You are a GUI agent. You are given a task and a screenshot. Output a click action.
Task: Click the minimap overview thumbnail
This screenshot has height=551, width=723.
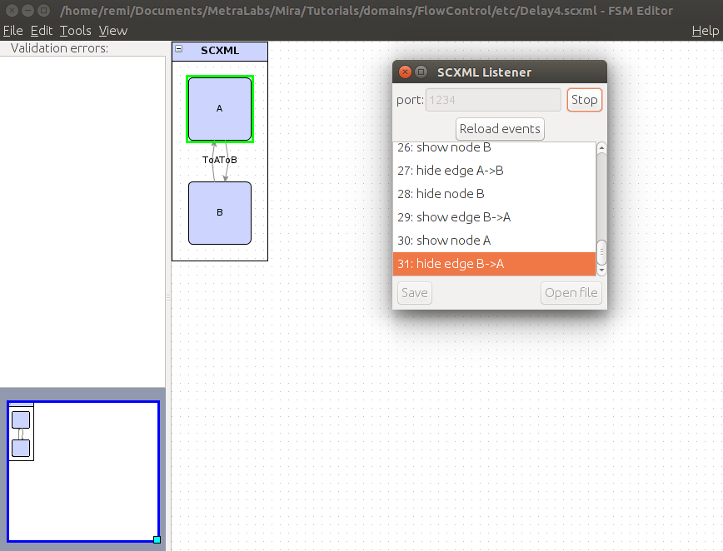click(x=83, y=472)
